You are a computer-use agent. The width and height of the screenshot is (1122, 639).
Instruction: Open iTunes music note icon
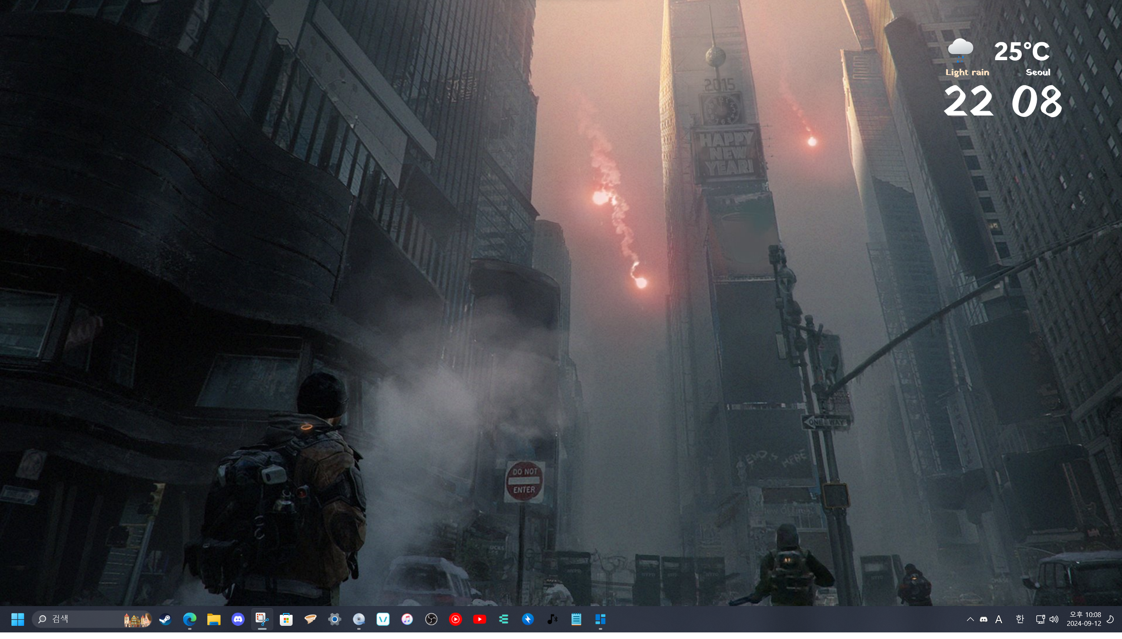point(407,619)
